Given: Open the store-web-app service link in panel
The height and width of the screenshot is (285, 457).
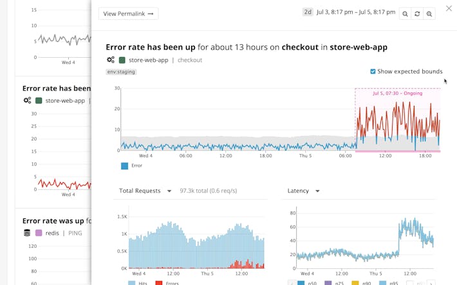Looking at the screenshot, I should 148,60.
